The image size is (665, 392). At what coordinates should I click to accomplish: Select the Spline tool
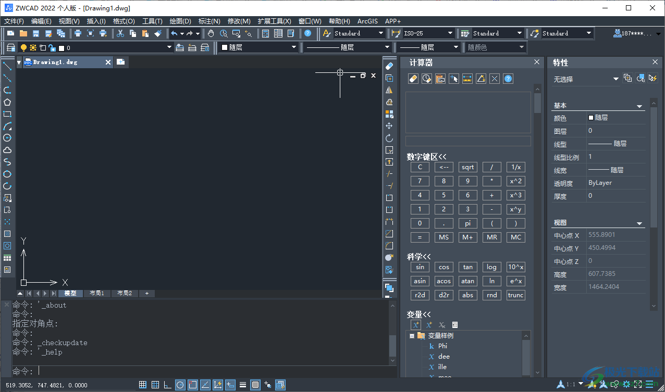tap(7, 162)
